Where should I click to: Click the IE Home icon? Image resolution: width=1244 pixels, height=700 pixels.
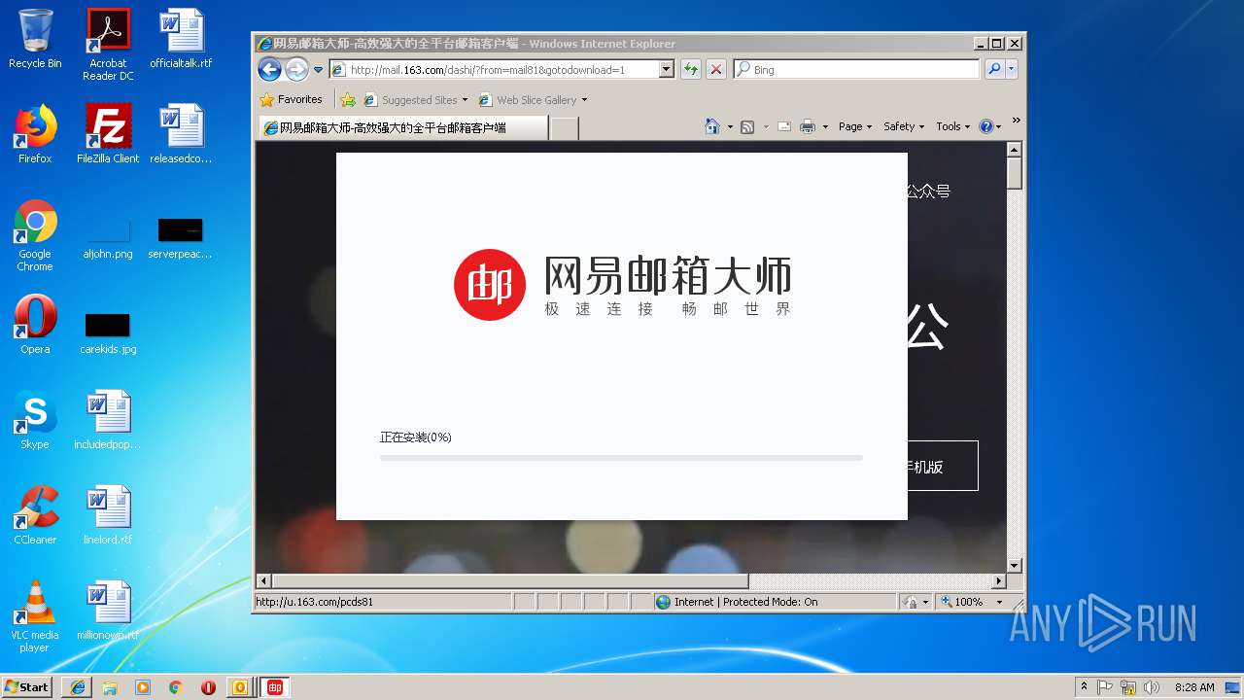pos(712,126)
